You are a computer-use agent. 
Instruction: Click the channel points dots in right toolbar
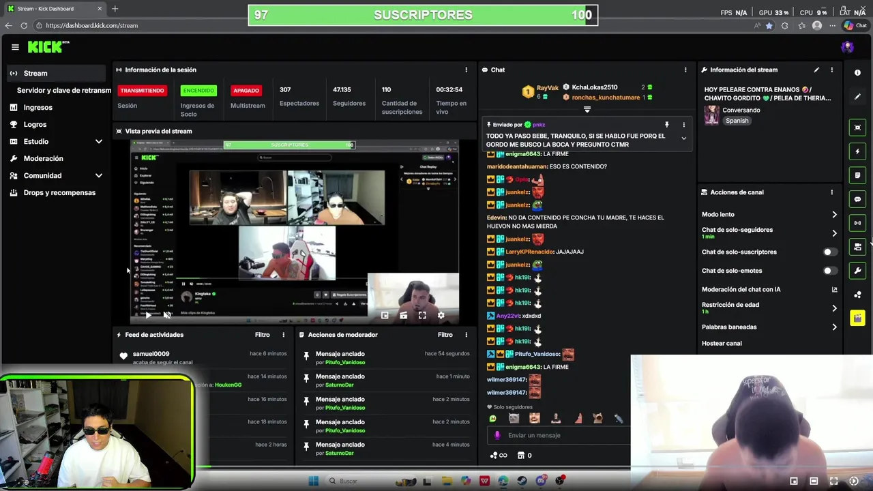click(x=857, y=295)
